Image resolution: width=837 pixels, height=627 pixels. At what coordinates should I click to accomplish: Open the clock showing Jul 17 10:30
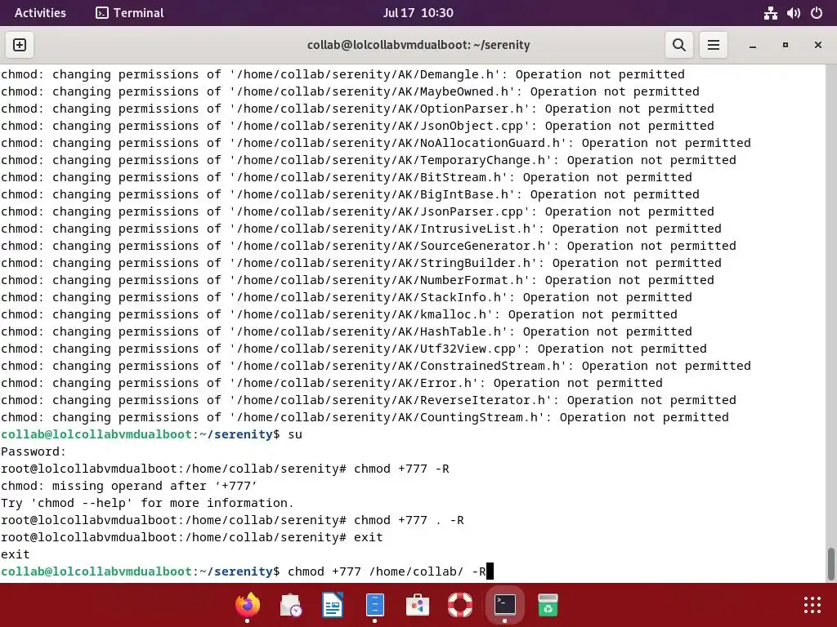tap(418, 13)
